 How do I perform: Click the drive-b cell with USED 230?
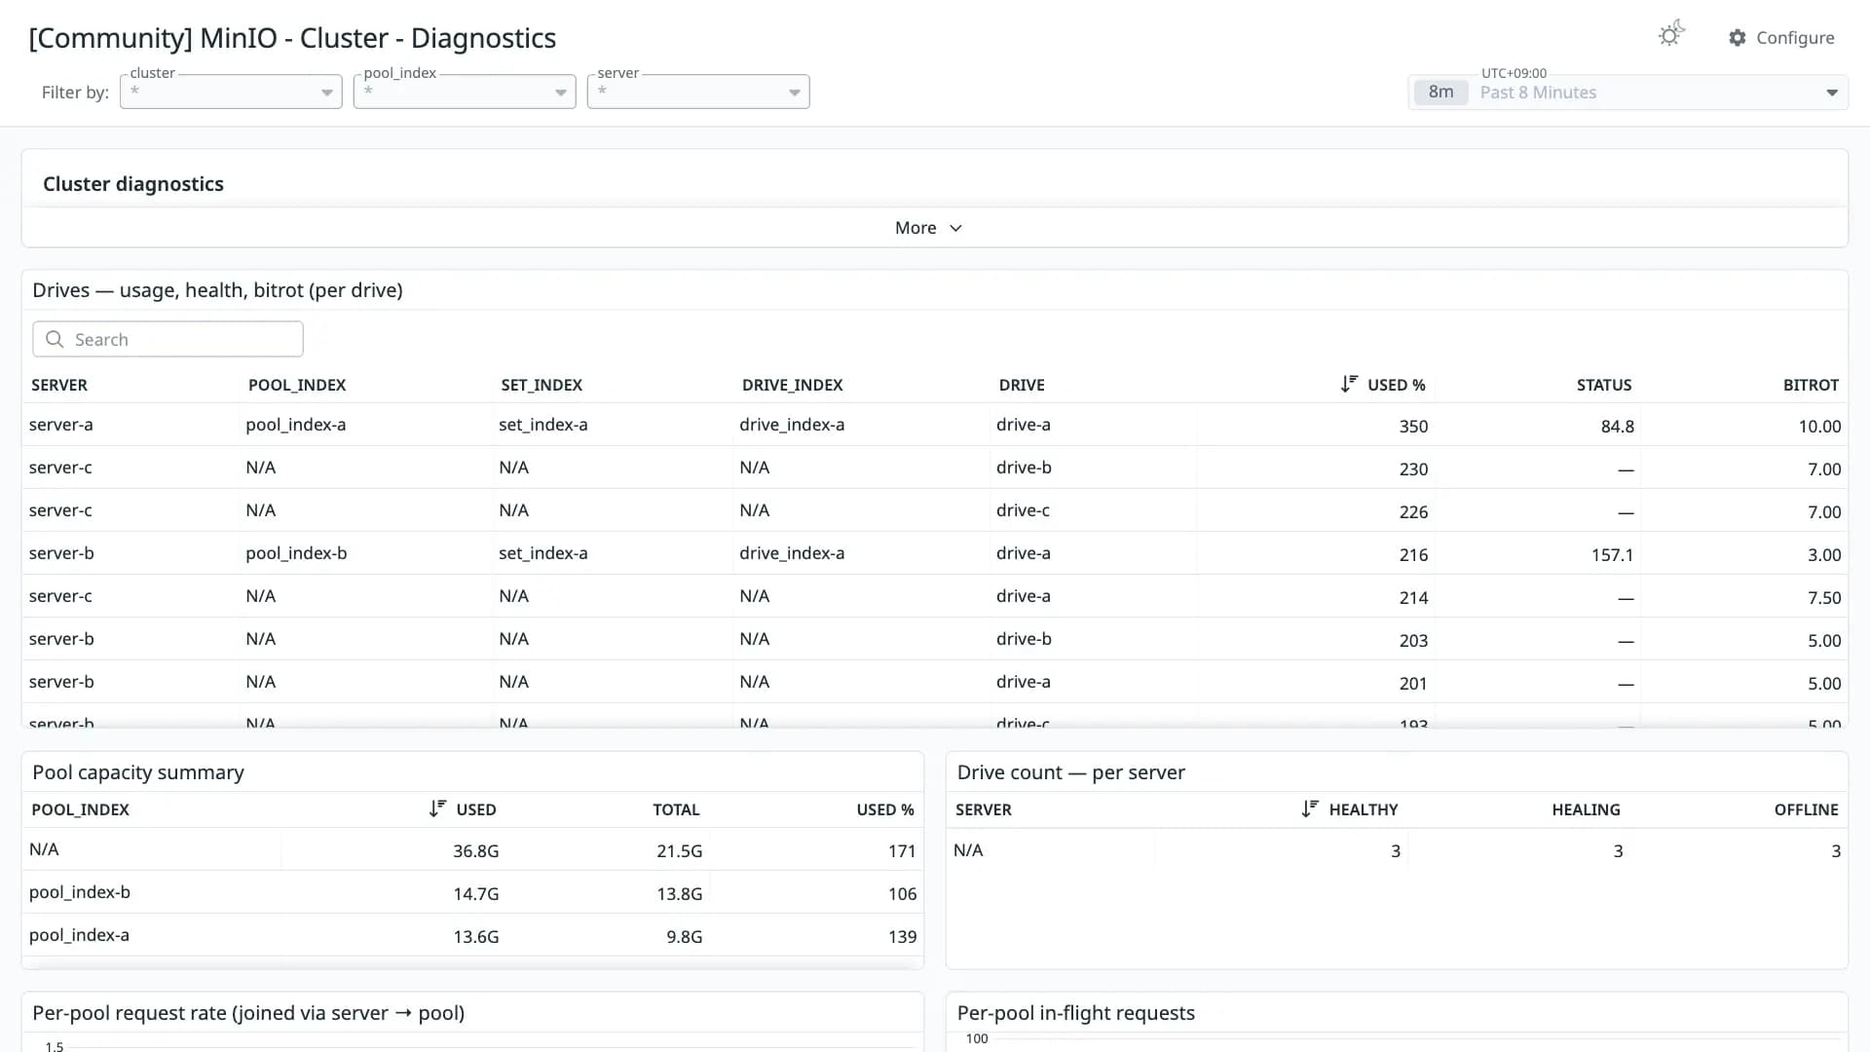(x=1024, y=468)
